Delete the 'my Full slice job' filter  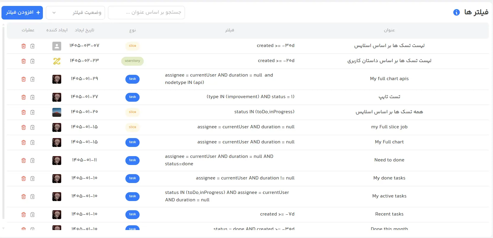(24, 127)
